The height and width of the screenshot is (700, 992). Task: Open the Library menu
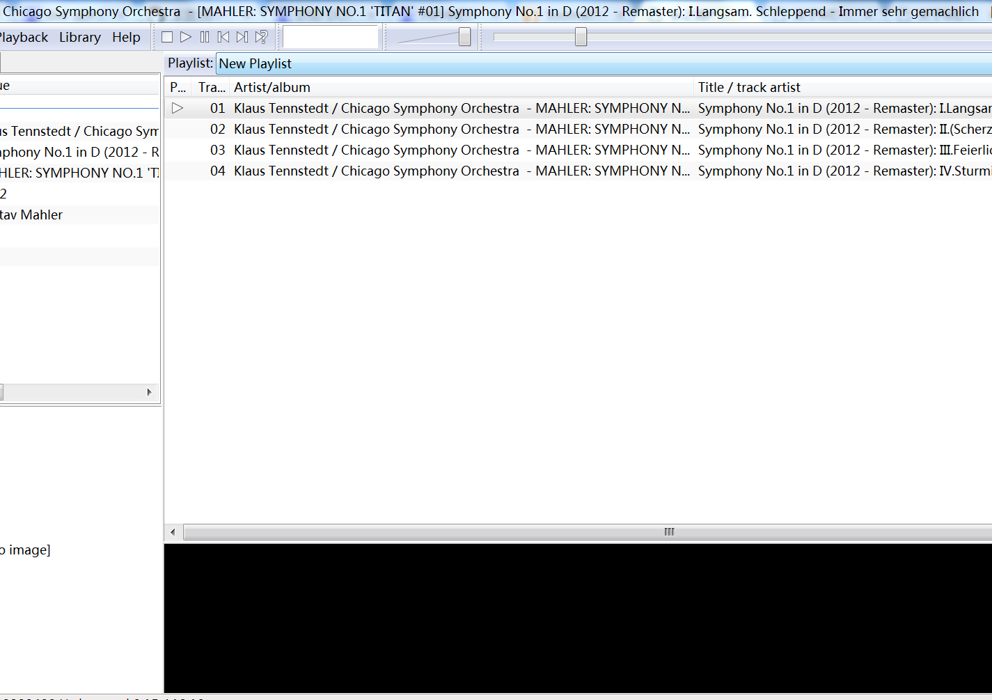coord(79,37)
